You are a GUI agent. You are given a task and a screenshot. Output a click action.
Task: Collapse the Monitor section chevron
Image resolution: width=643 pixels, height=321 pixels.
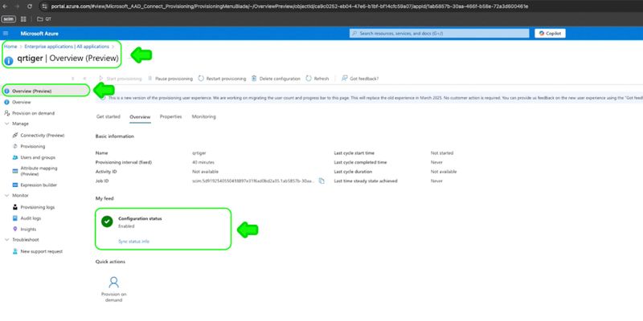(6, 196)
